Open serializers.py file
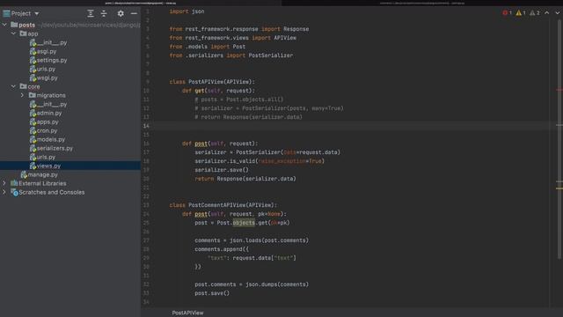Image resolution: width=563 pixels, height=317 pixels. click(51, 148)
